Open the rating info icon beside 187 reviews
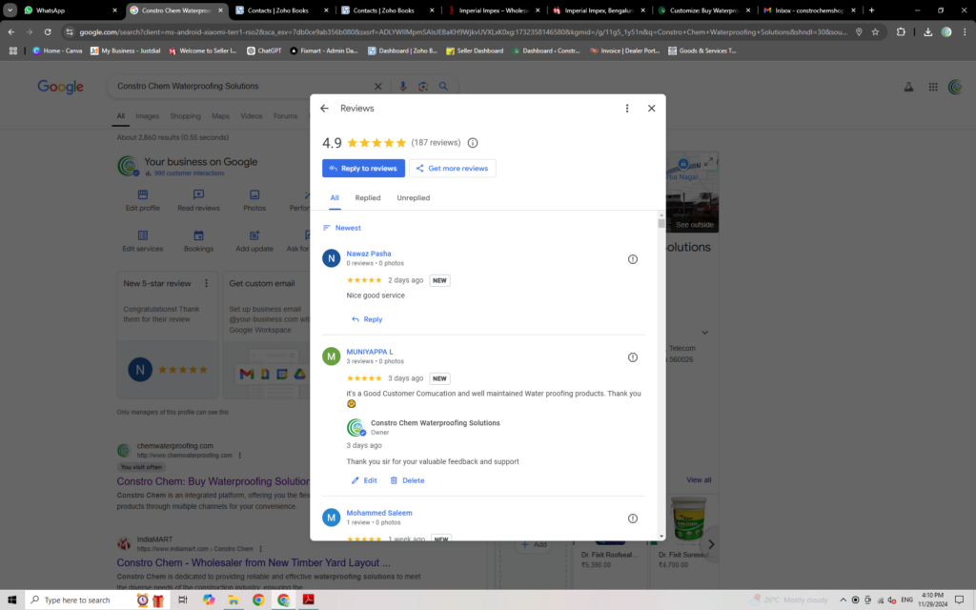 [x=473, y=143]
